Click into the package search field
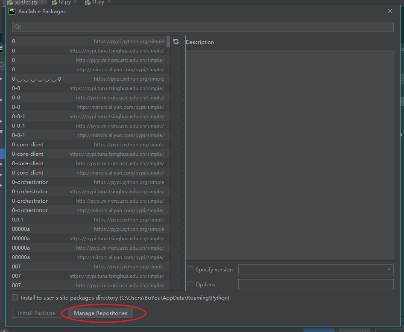404x332 pixels. pos(203,27)
